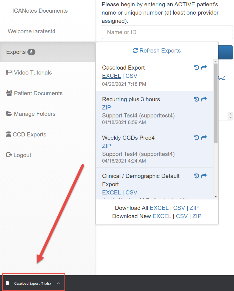Click share arrow for Recurring plus 3 hours

[x=204, y=99]
